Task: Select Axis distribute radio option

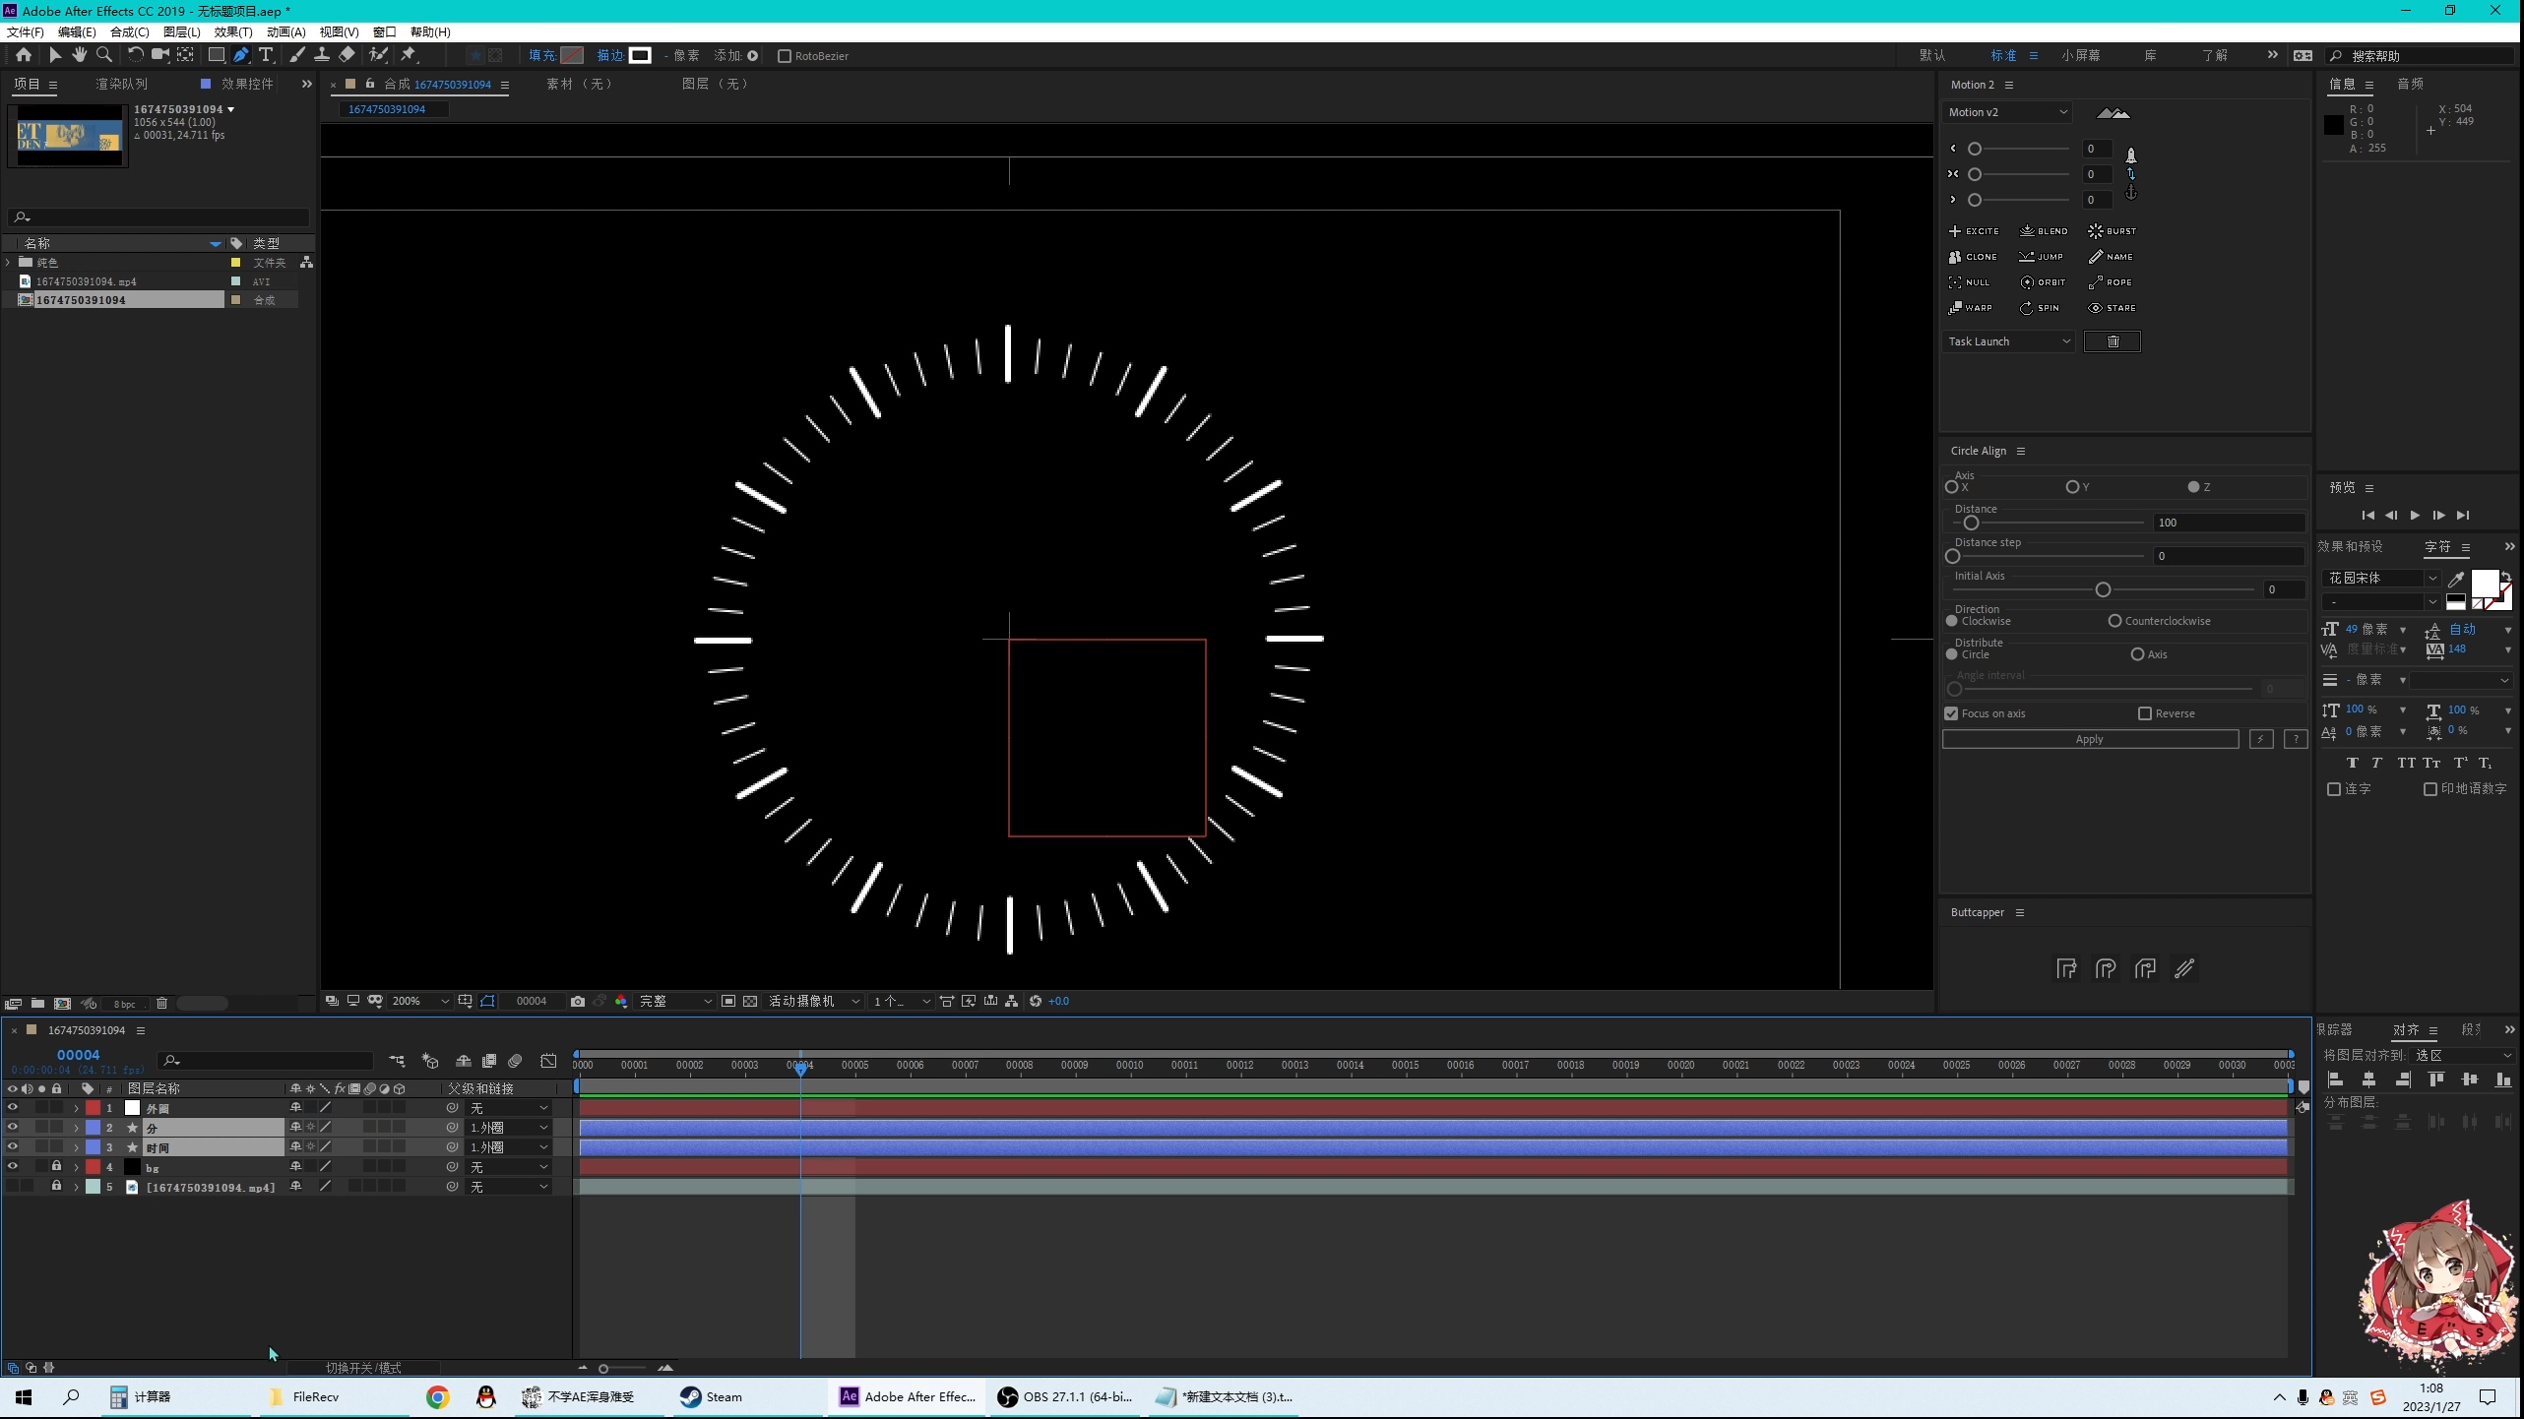Action: tap(2137, 654)
